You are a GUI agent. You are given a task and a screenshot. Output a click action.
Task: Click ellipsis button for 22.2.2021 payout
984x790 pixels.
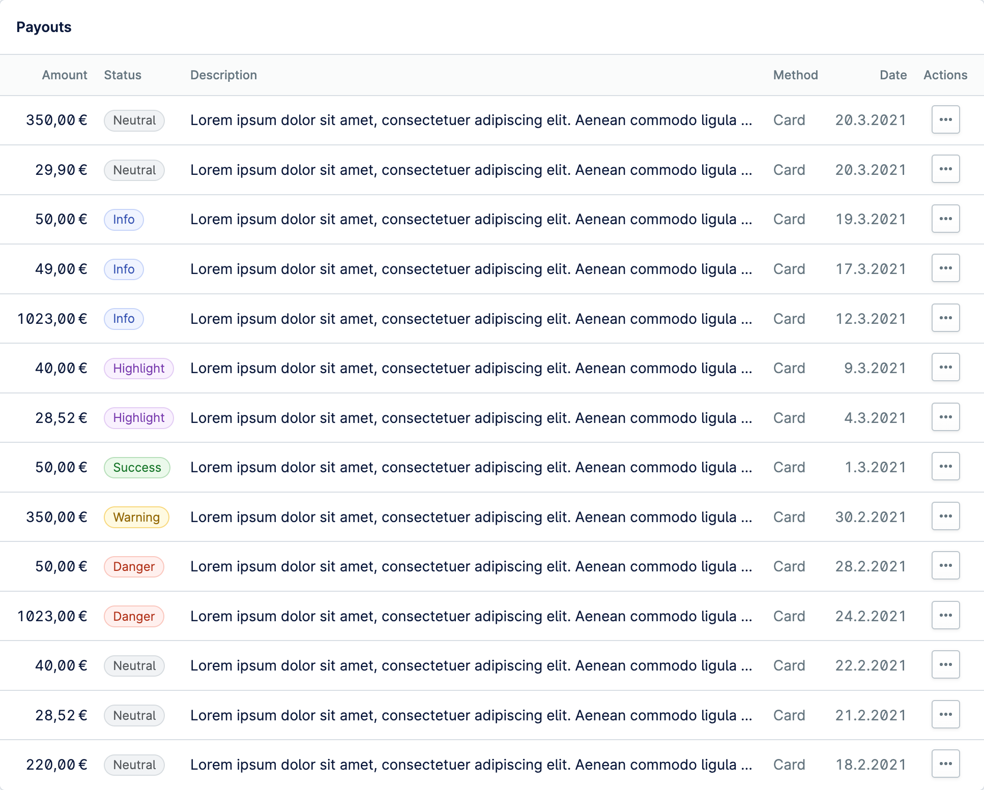tap(945, 664)
